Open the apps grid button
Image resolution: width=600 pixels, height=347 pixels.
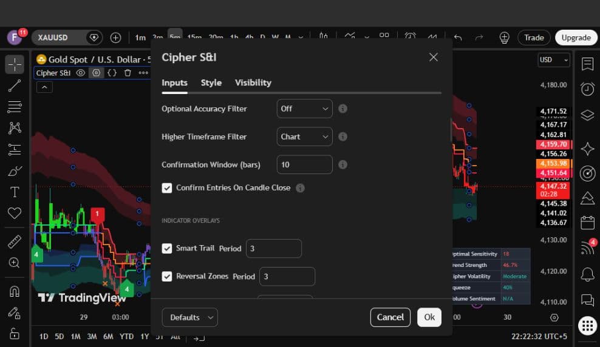pos(587,326)
